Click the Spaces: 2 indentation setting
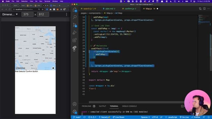The image size is (212, 119). point(145,117)
